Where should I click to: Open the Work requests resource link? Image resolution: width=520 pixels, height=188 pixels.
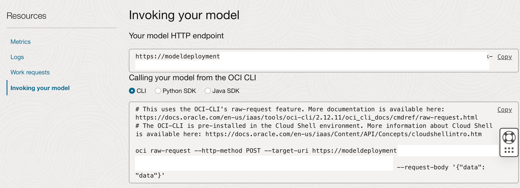point(30,72)
